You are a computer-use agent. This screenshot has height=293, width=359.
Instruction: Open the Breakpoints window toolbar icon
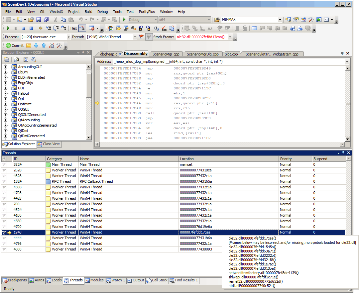92,28
